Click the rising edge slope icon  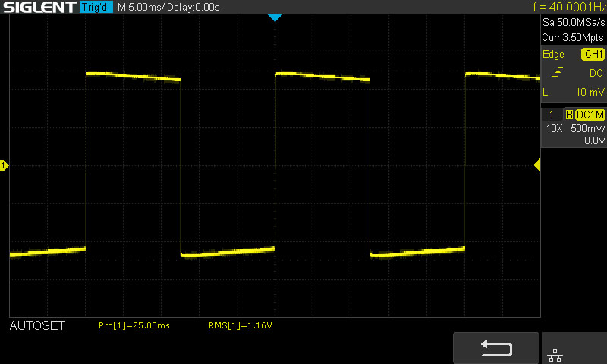[557, 72]
